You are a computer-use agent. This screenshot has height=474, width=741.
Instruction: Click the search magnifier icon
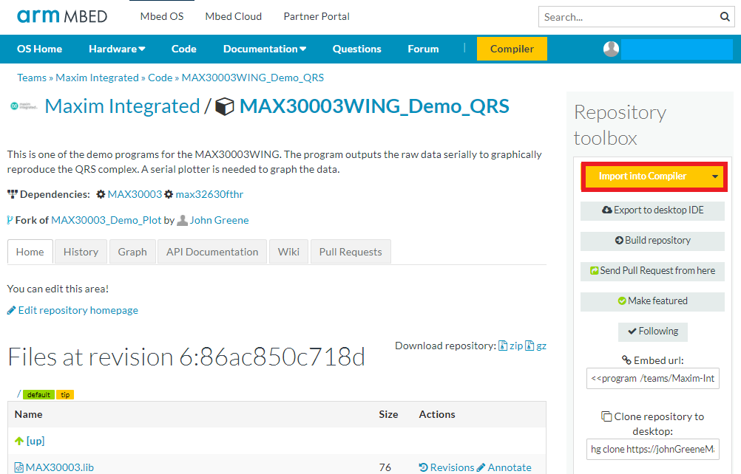coord(725,17)
